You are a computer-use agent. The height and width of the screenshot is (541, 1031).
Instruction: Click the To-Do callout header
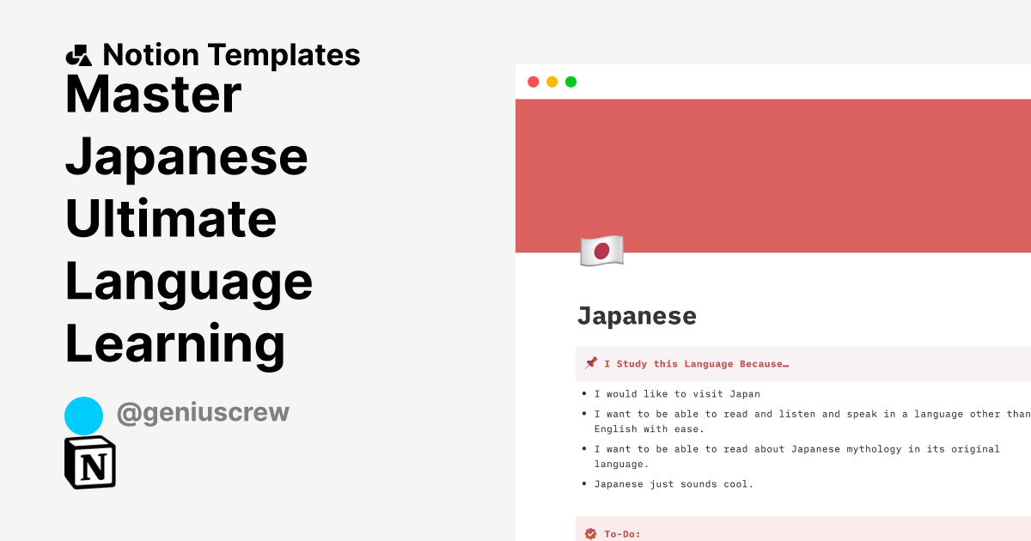tap(620, 532)
